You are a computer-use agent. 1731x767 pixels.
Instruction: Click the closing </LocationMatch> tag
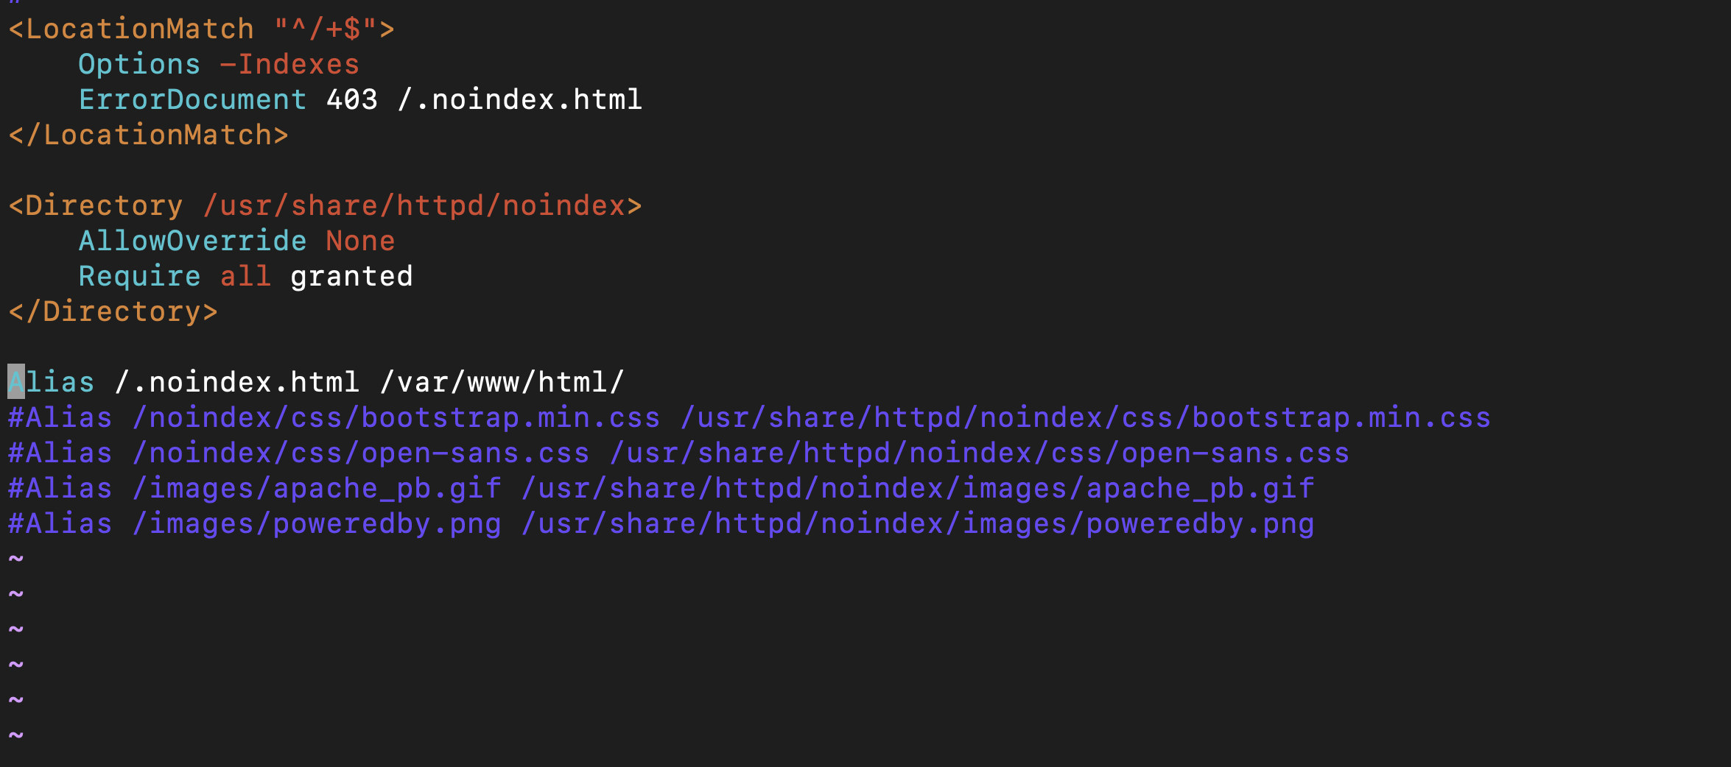148,135
